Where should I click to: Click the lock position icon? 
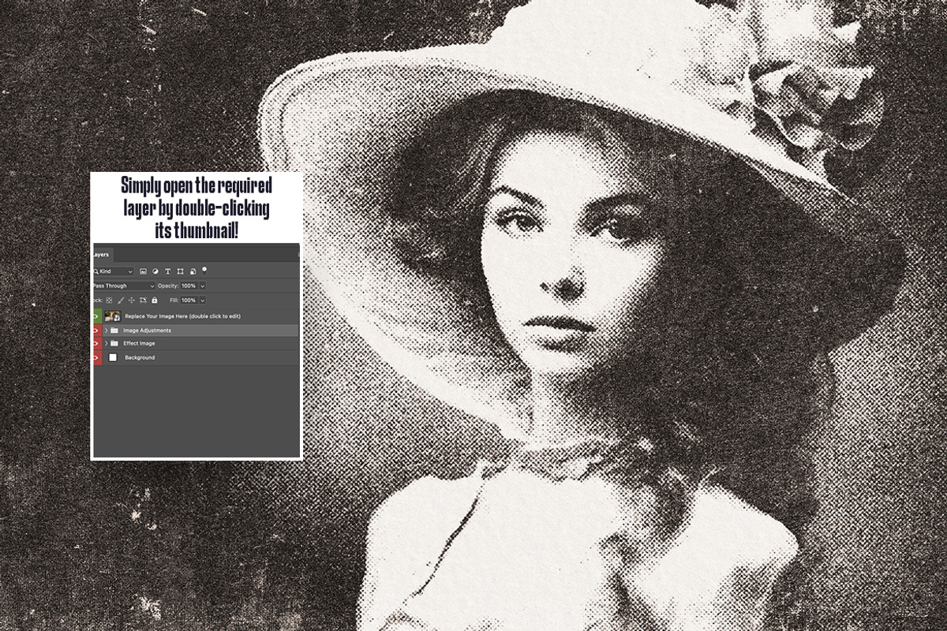(132, 301)
